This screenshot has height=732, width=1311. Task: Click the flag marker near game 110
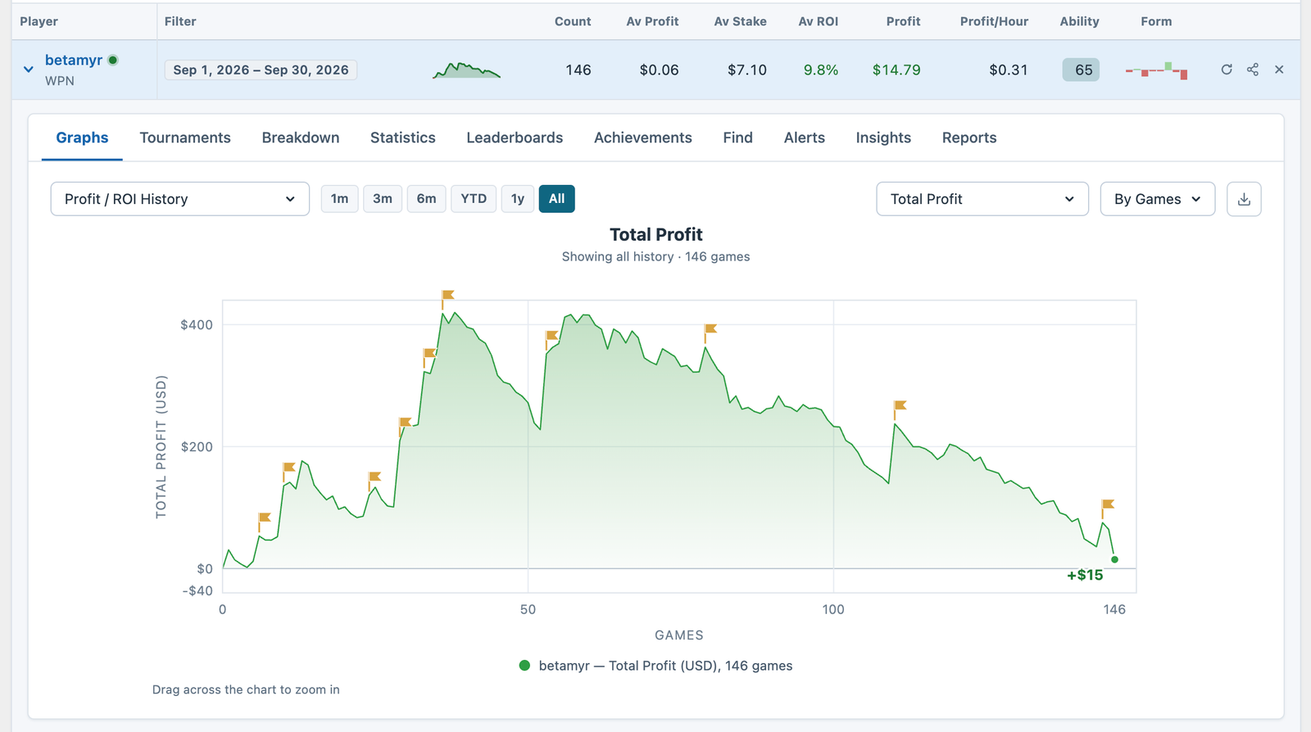coord(900,406)
